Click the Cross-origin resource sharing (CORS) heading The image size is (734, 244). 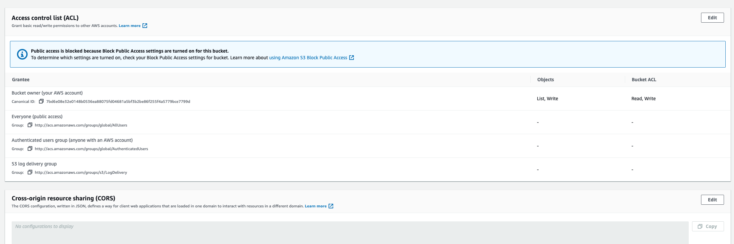(63, 198)
